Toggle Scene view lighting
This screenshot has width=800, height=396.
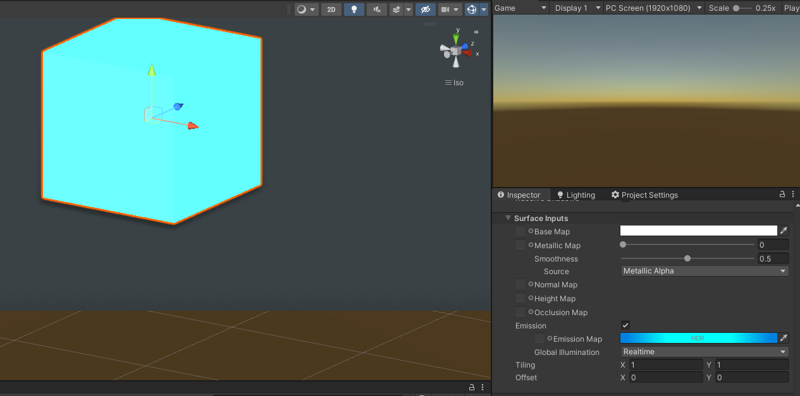[x=354, y=9]
